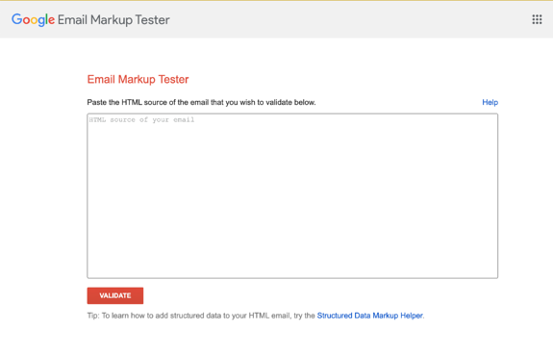The image size is (553, 356).
Task: Click the colorful Google wordmark
Action: (x=33, y=20)
